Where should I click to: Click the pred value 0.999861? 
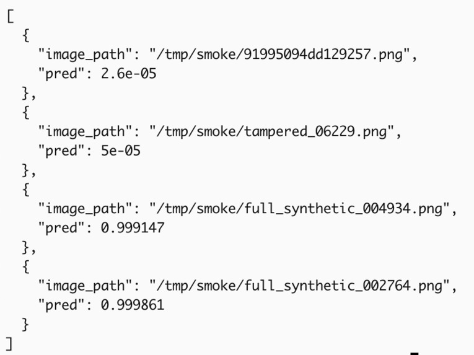point(133,305)
